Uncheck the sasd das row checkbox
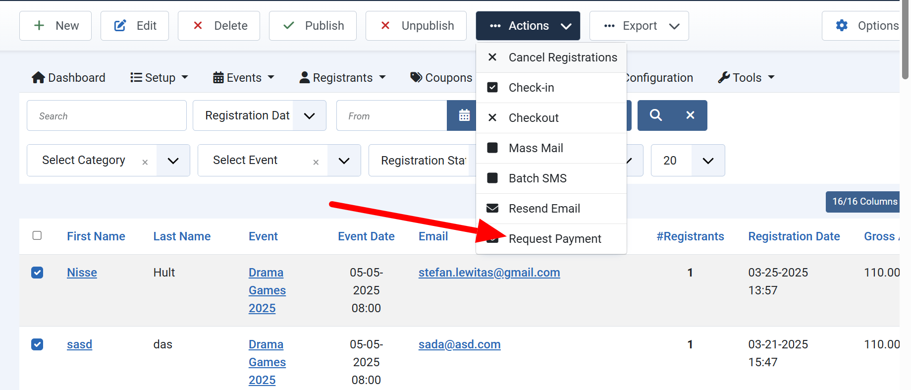 click(x=37, y=344)
